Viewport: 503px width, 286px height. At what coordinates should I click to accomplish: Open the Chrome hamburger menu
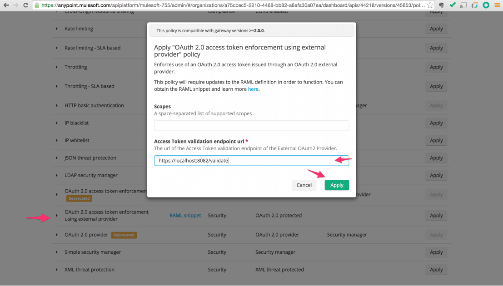(x=497, y=5)
